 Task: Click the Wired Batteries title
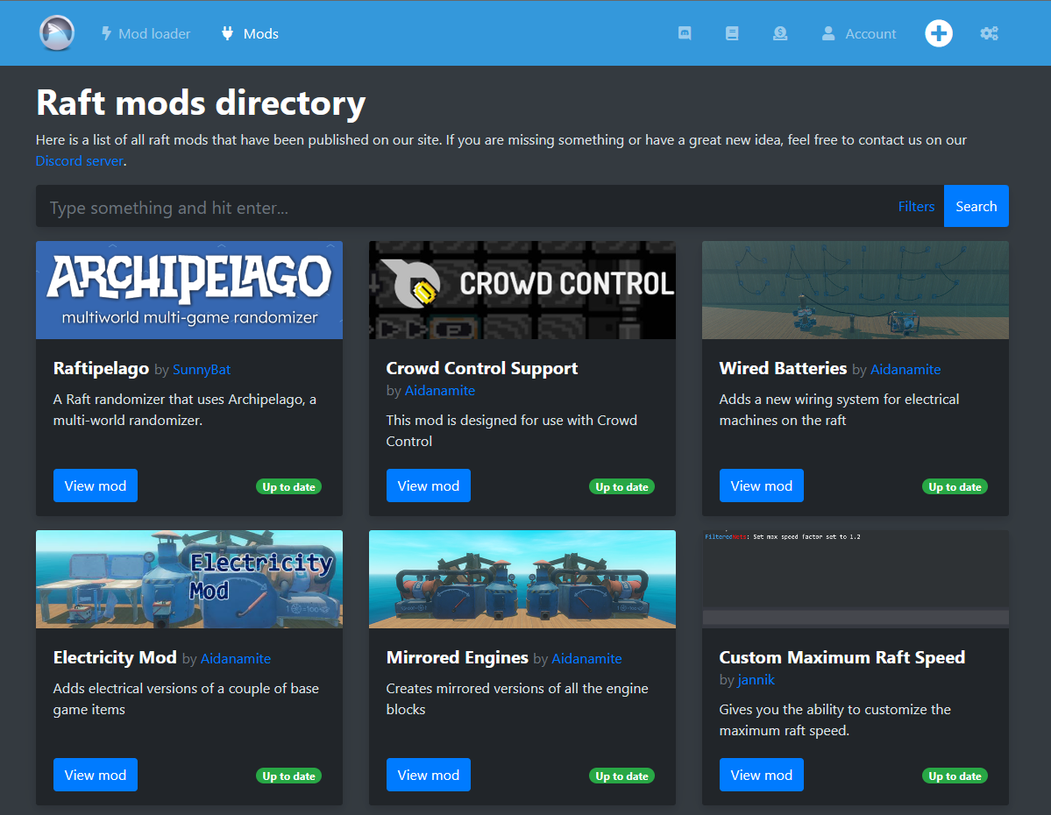tap(783, 369)
